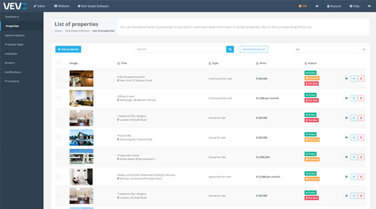Edit Fully Equipped pizzeria with pencil icon
Screen dimensions: 376x209
(354, 78)
